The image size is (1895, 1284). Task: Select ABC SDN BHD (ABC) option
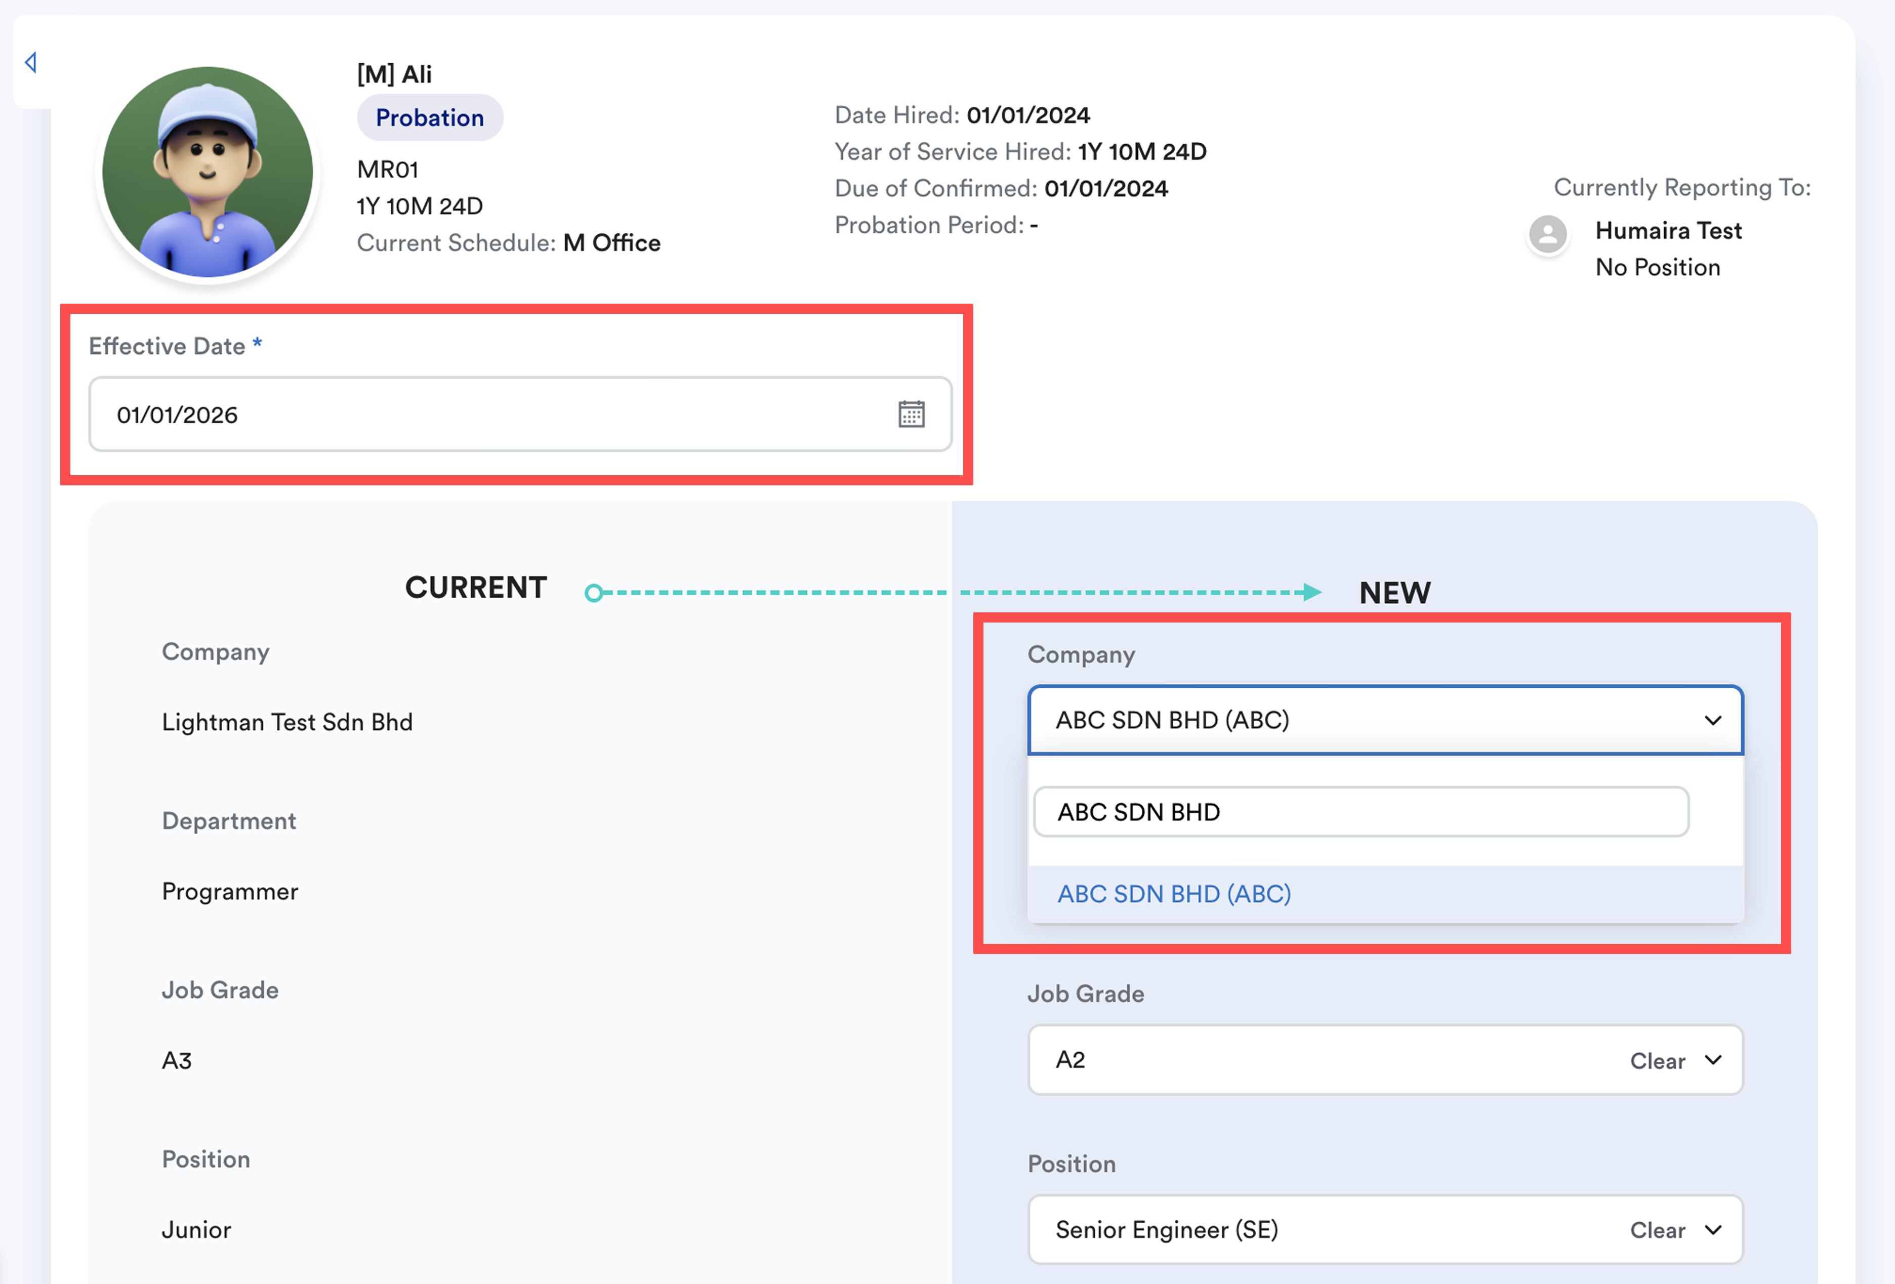[1174, 894]
